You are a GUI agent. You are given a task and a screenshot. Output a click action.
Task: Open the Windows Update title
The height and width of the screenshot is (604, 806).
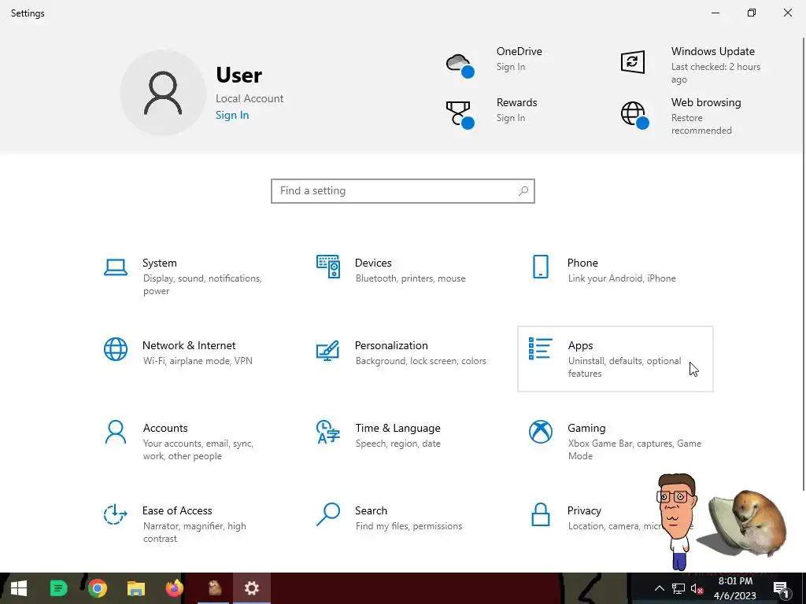[713, 51]
